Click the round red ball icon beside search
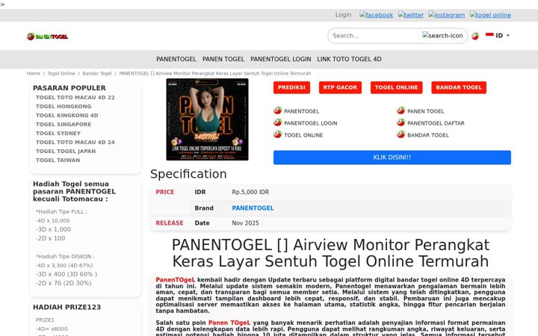This screenshot has width=538, height=336. point(475,36)
